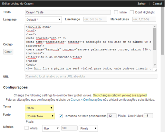Click Cancel in the dialog header

(x=157, y=4)
